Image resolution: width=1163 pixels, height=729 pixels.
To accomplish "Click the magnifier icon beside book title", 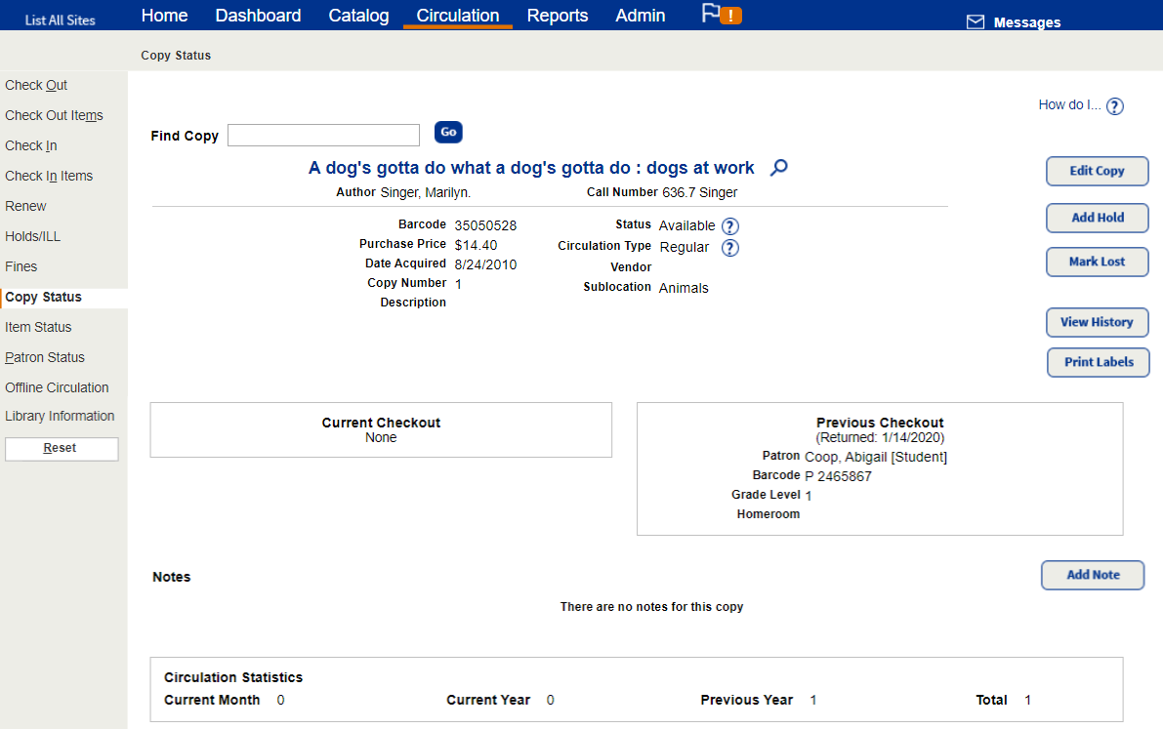I will pos(778,168).
